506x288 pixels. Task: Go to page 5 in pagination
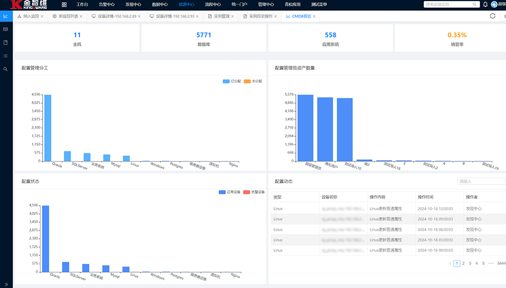483,263
